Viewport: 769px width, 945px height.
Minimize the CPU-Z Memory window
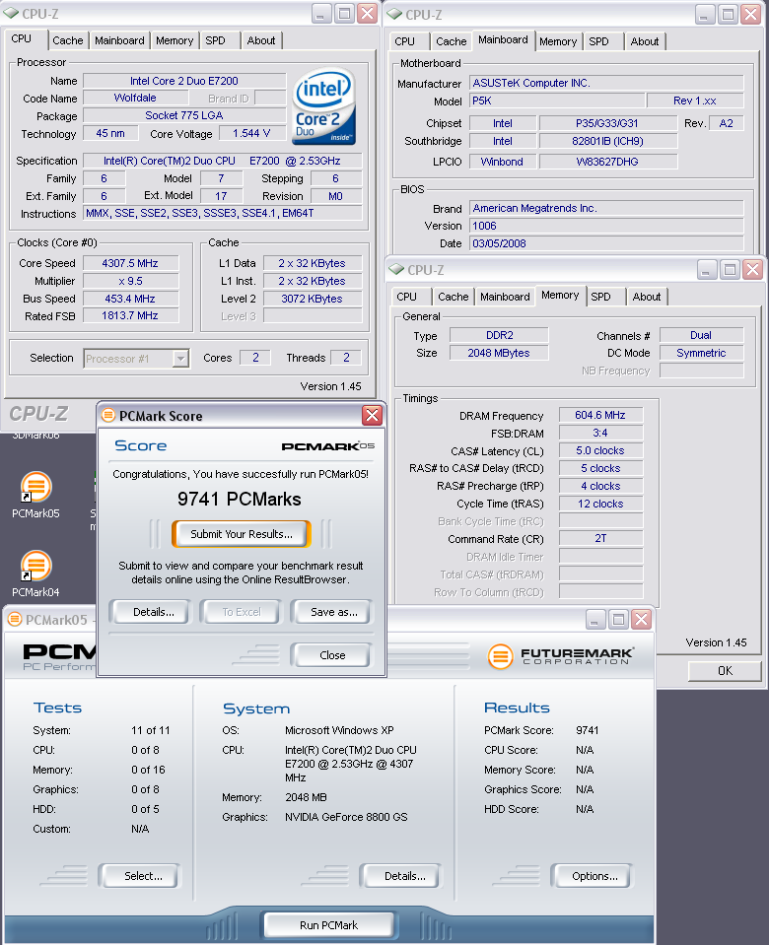(x=706, y=269)
